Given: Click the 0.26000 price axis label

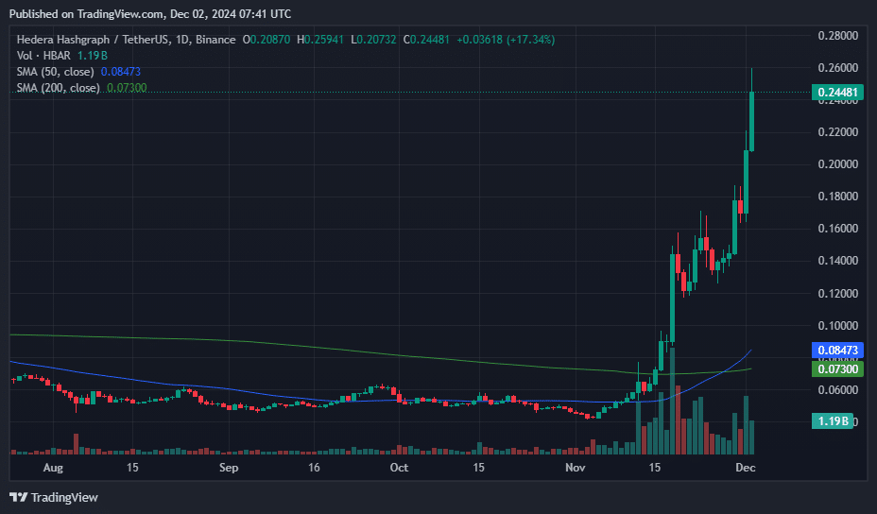Looking at the screenshot, I should (838, 68).
